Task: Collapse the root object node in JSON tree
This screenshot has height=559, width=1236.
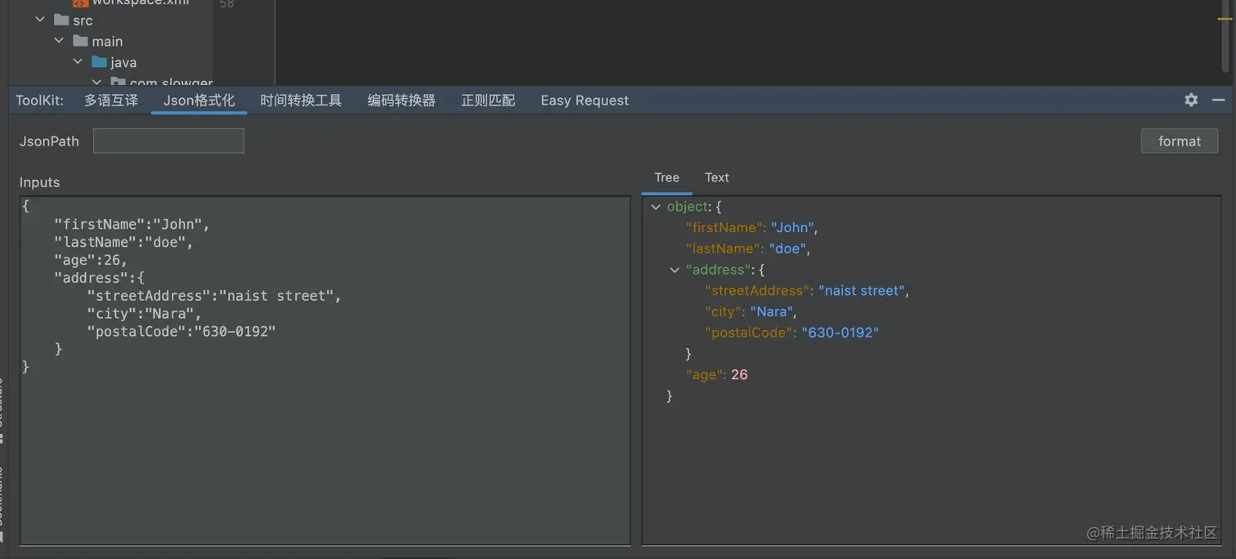Action: [x=656, y=207]
